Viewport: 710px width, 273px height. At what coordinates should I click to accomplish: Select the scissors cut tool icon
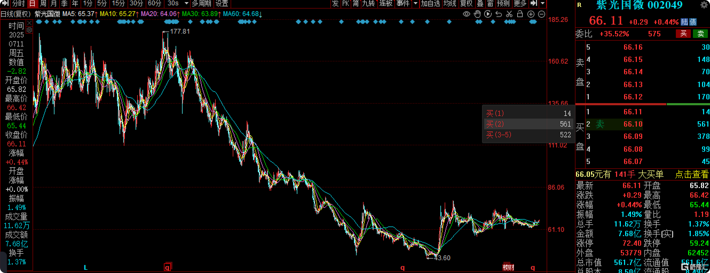(x=509, y=14)
